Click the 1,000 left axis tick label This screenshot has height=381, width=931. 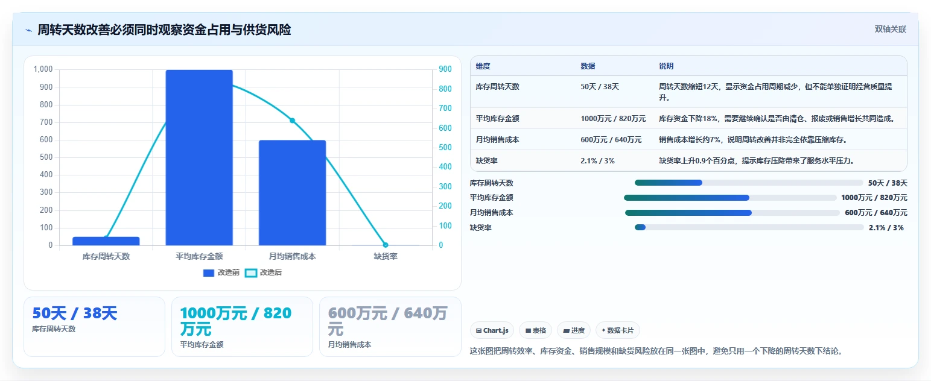point(43,69)
